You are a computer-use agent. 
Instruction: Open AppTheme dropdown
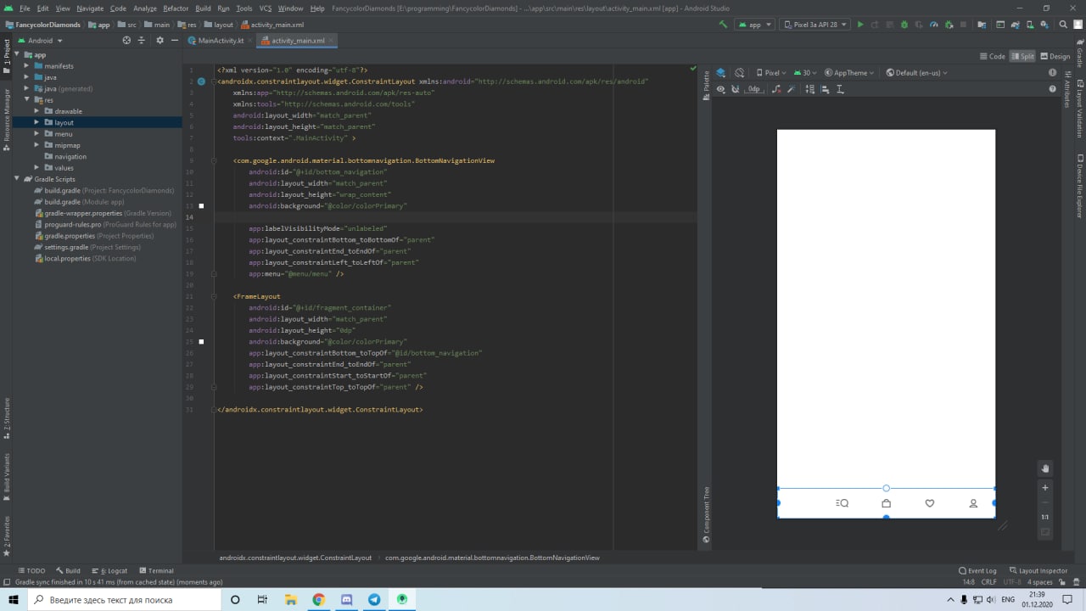click(849, 73)
